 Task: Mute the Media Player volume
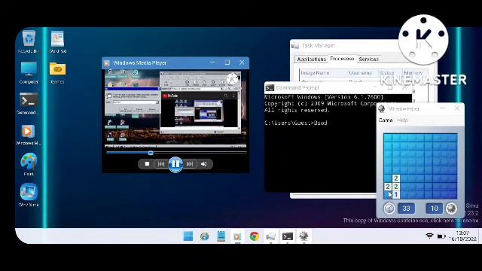[x=203, y=164]
